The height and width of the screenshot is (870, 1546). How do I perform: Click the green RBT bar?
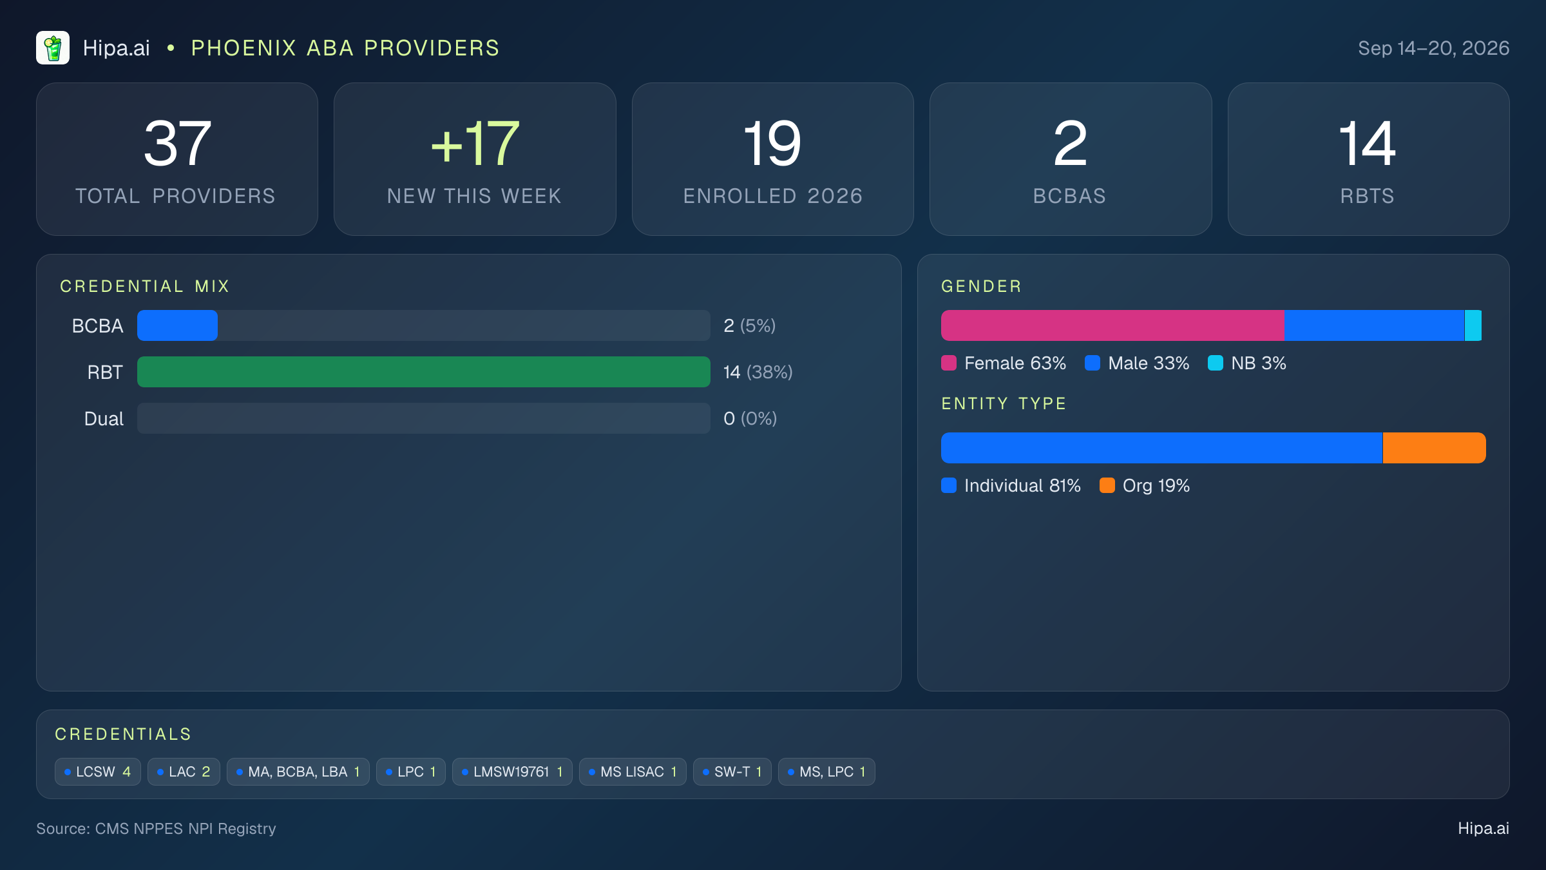click(x=424, y=372)
